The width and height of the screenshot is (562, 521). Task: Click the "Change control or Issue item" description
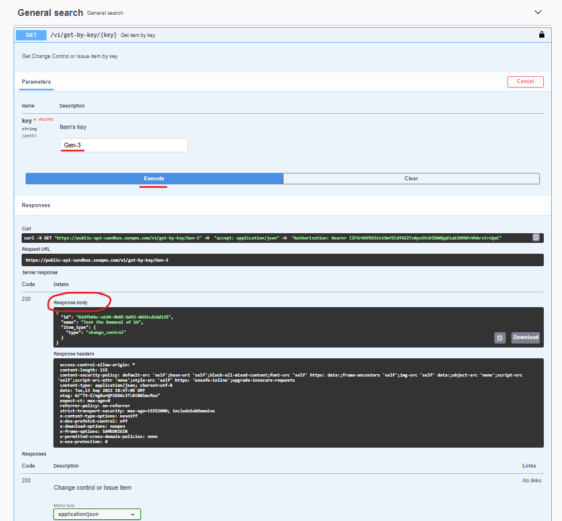tap(93, 487)
